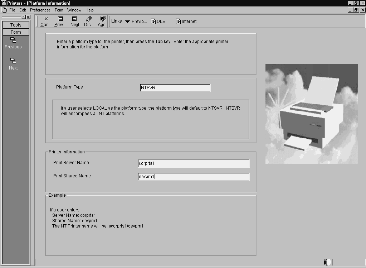Open the OLE link icon

(153, 21)
